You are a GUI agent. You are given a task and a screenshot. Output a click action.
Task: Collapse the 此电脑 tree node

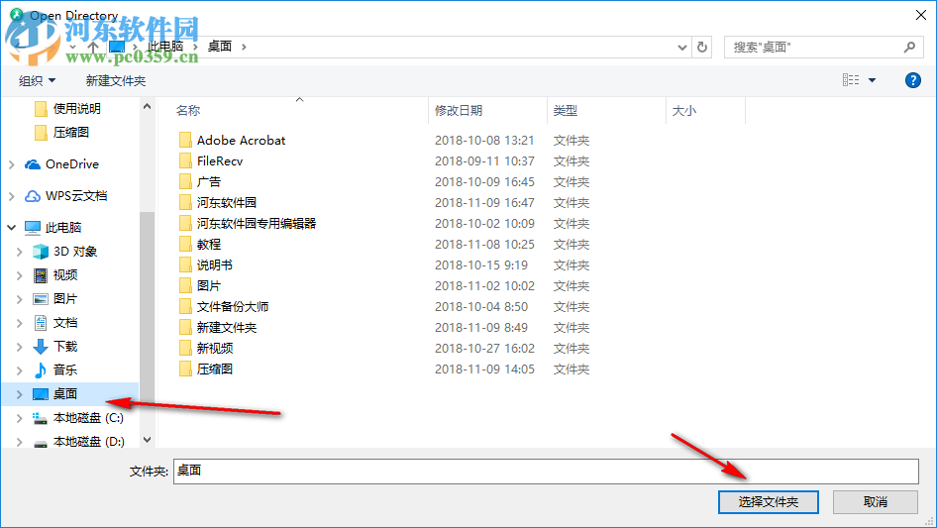tap(11, 227)
